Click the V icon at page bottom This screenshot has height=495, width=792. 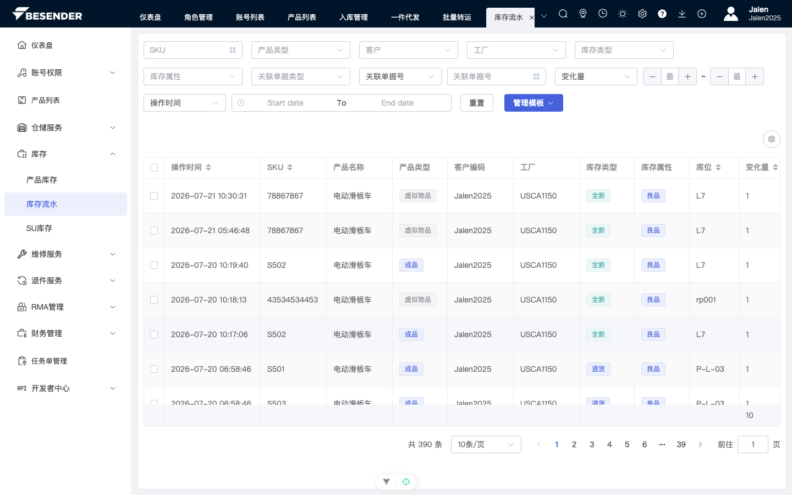pos(387,482)
